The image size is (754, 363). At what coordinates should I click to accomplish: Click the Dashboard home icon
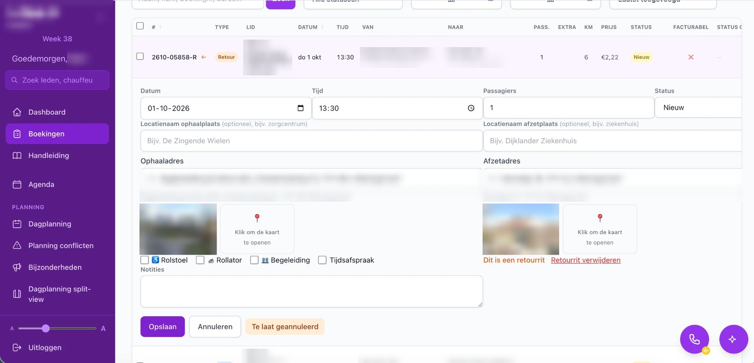17,112
